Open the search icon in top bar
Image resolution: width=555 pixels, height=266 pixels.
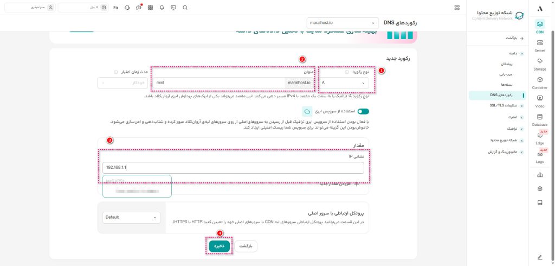point(185,8)
